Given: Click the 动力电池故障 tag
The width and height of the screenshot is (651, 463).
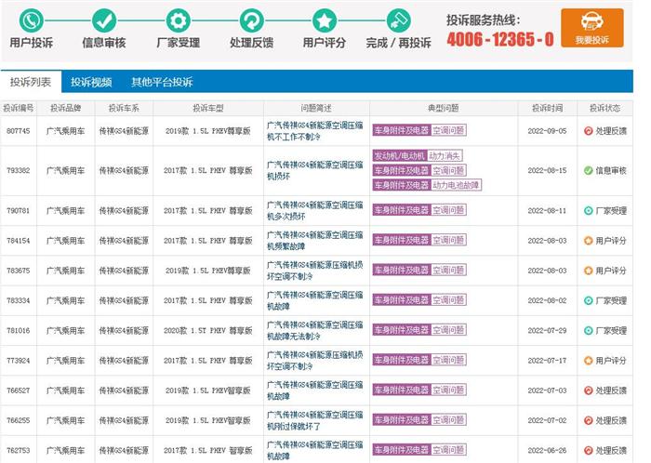Looking at the screenshot, I should click(456, 185).
